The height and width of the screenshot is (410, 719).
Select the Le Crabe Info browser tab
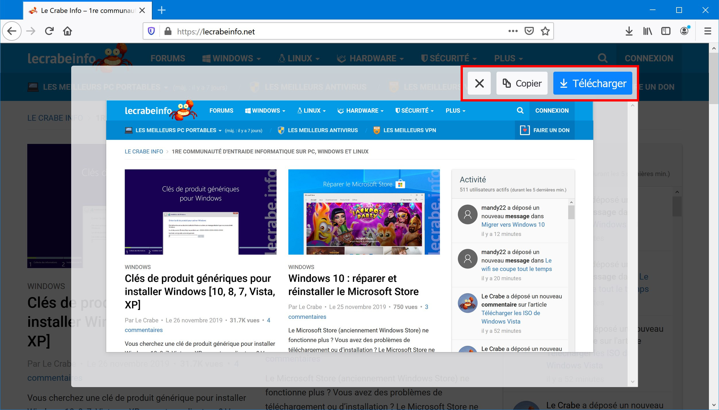(88, 11)
